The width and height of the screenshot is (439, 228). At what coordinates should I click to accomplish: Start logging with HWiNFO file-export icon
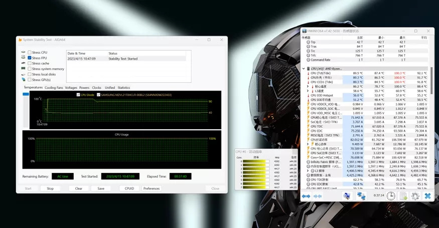tap(403, 196)
